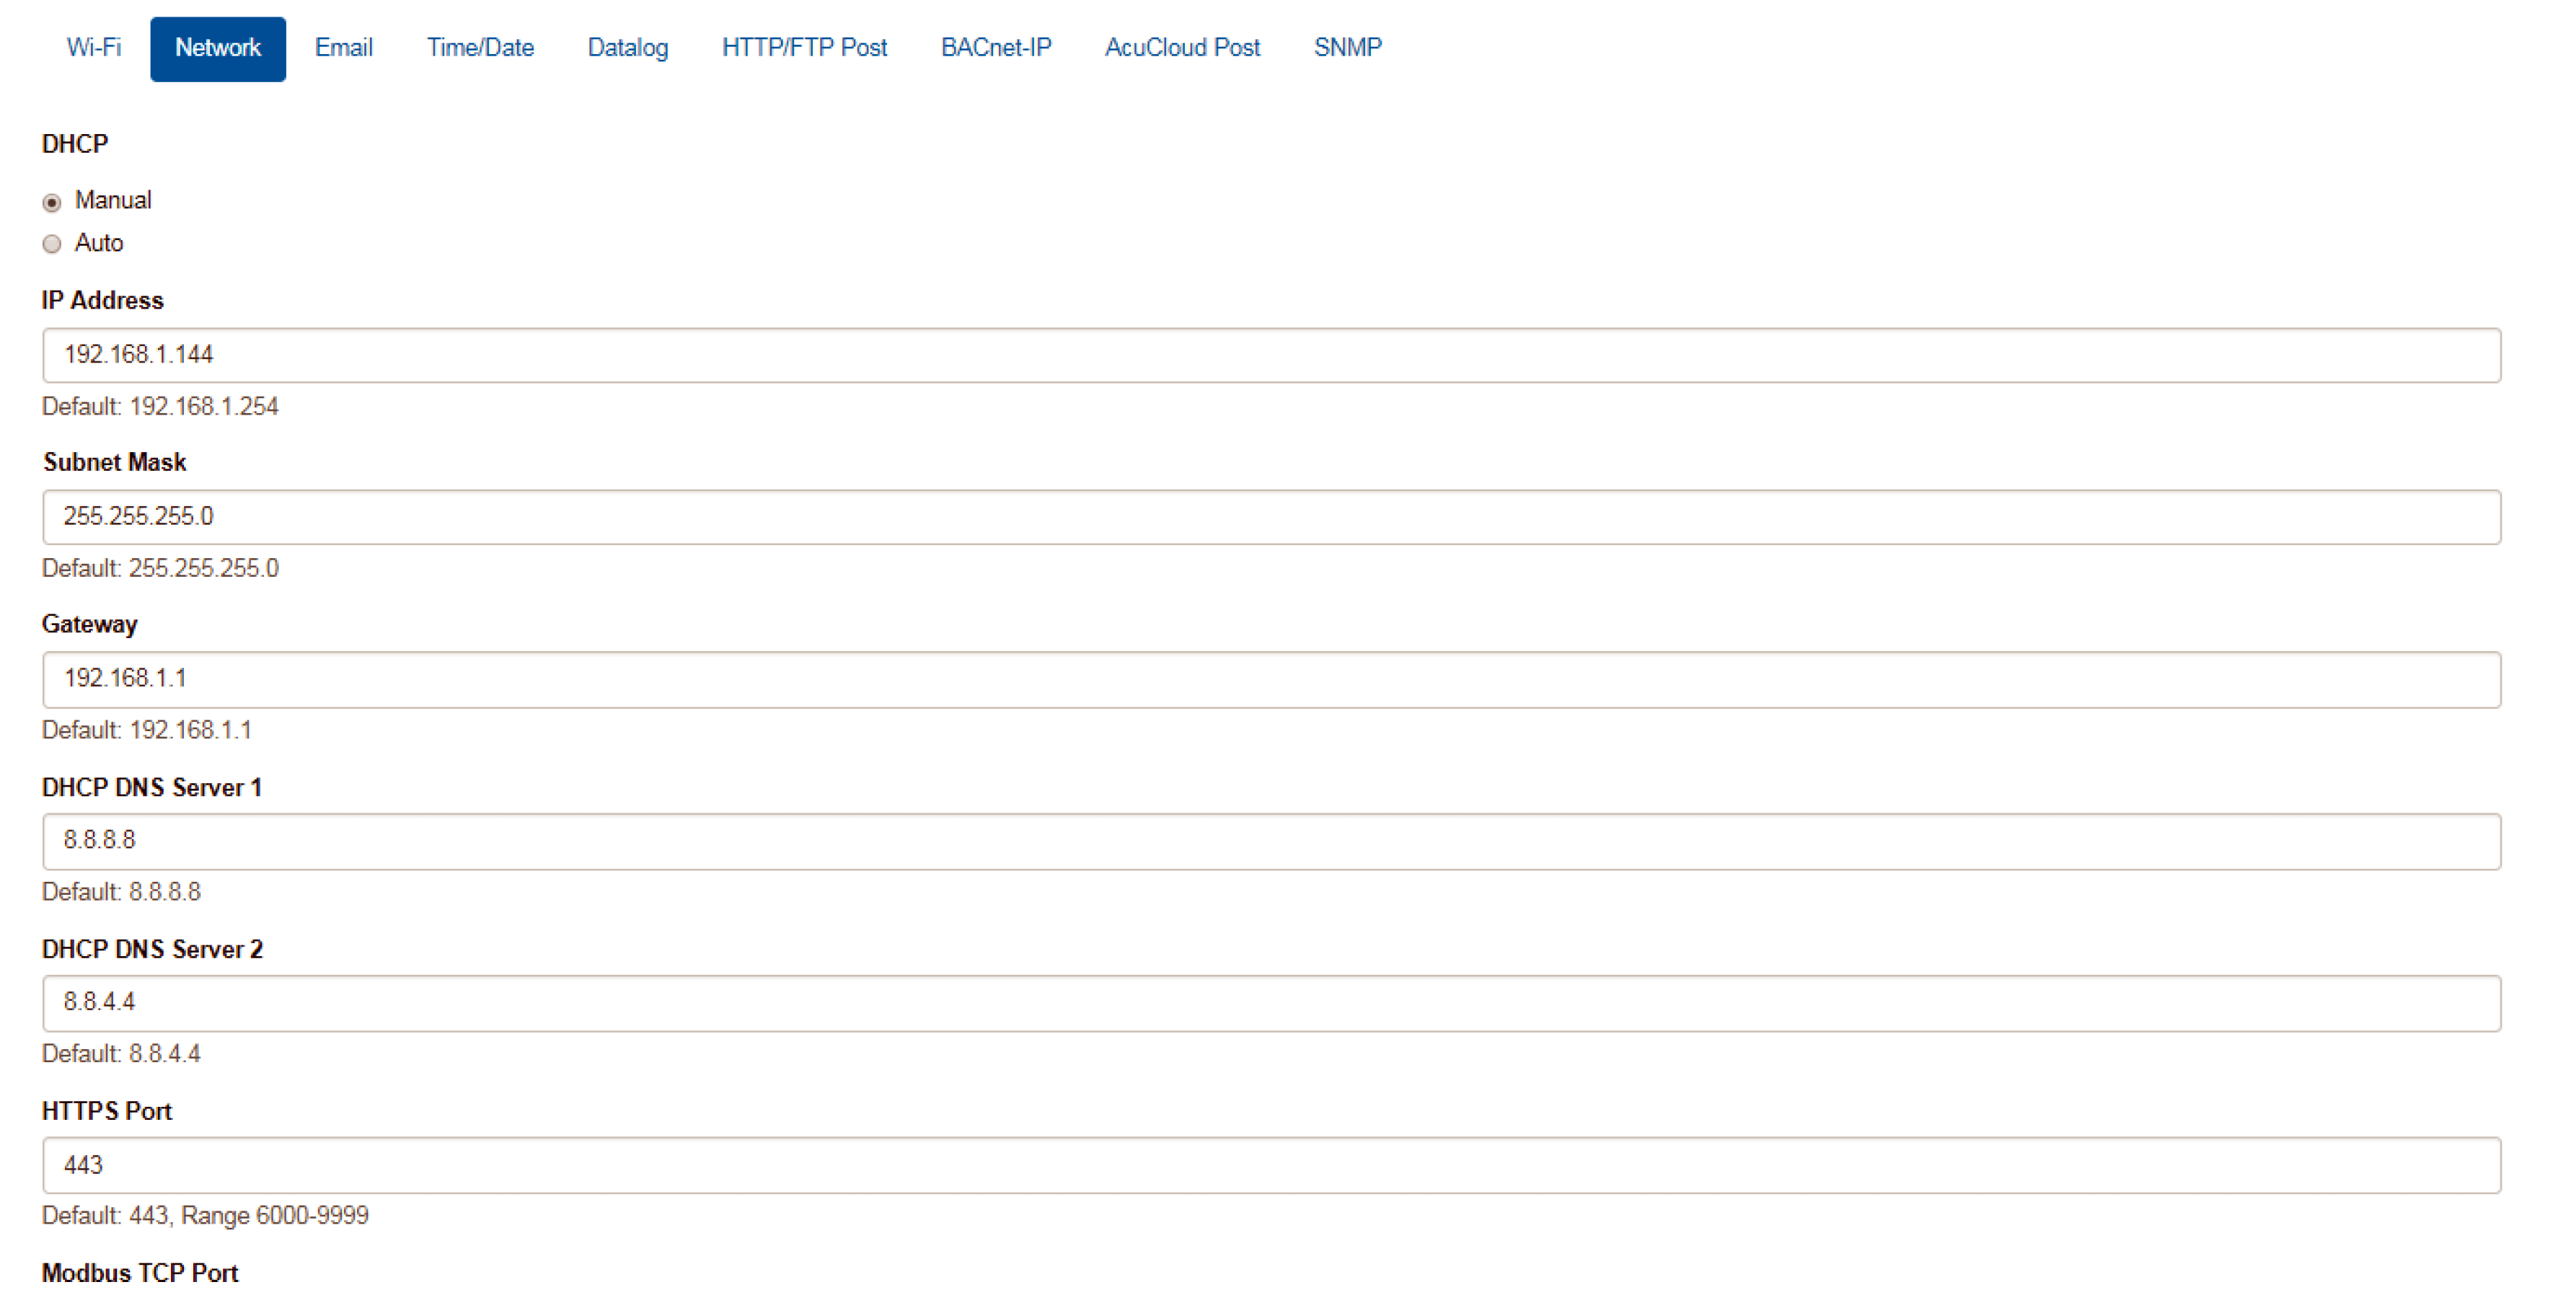2576x1308 pixels.
Task: Click the DHCP DNS Server 2 field
Action: (1270, 1003)
